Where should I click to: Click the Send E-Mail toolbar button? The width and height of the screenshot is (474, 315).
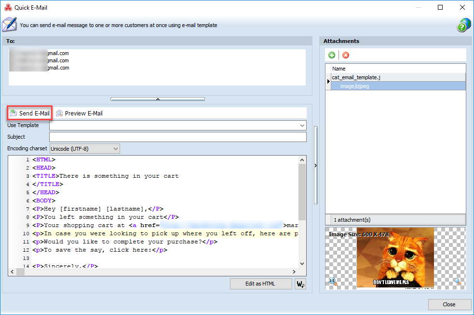pyautogui.click(x=30, y=114)
